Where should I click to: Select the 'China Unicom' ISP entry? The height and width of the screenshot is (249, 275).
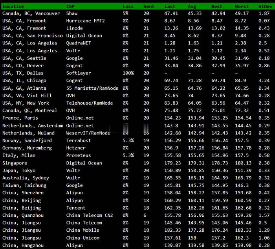tap(82, 238)
